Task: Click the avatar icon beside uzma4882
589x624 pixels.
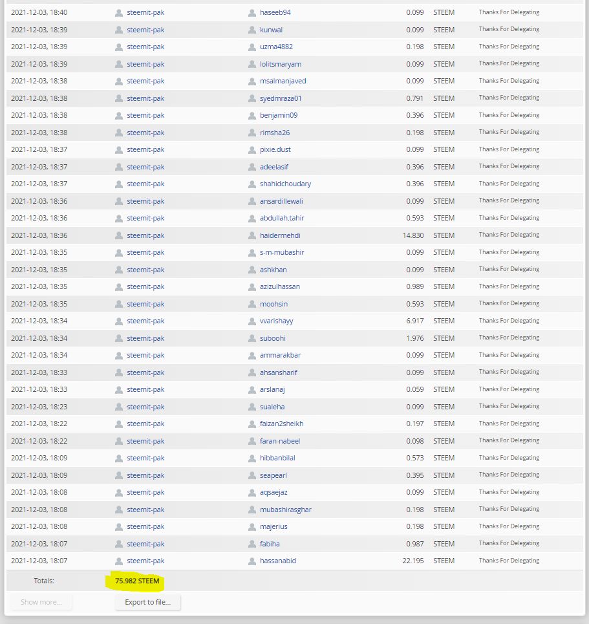Action: point(252,47)
